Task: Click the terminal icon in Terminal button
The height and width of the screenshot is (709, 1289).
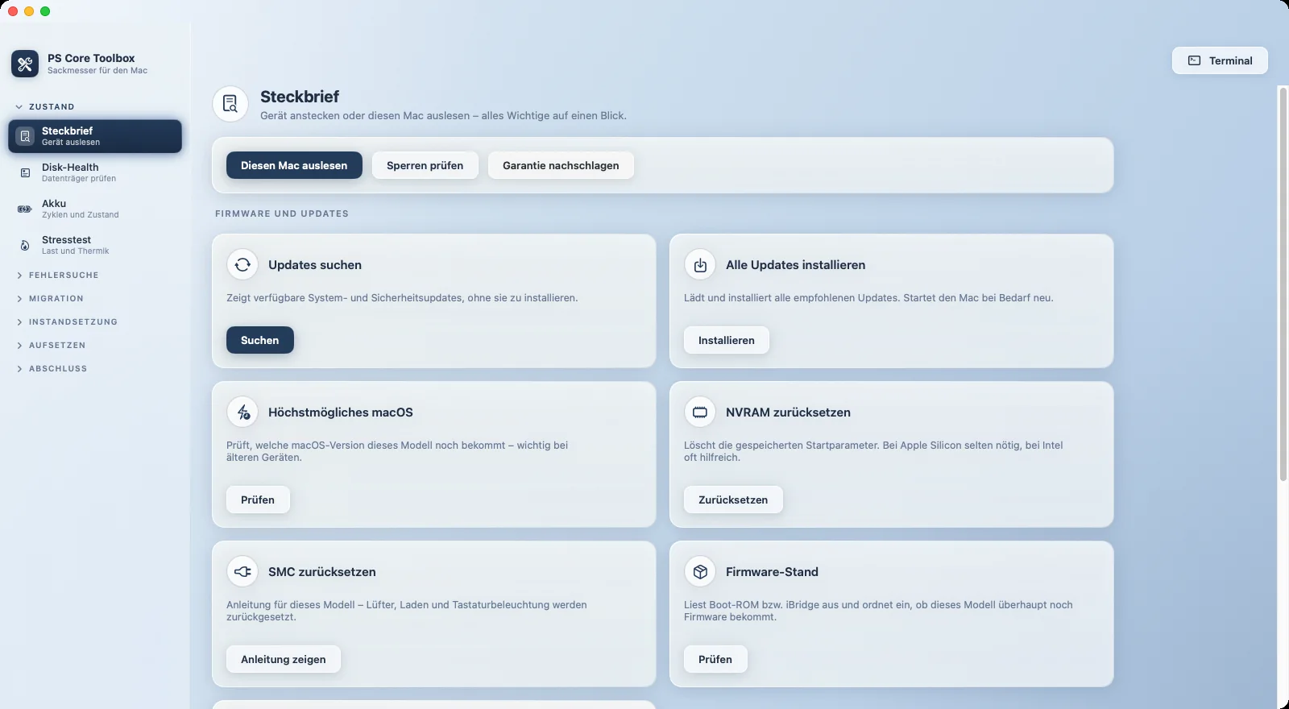Action: [x=1195, y=60]
